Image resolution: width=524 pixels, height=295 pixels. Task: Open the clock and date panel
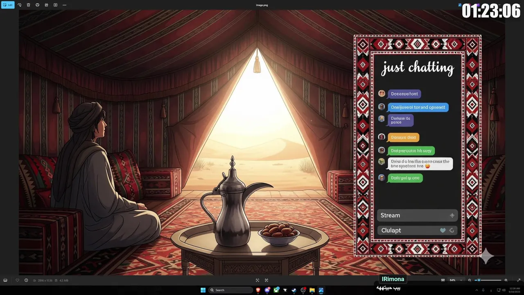[515, 290]
